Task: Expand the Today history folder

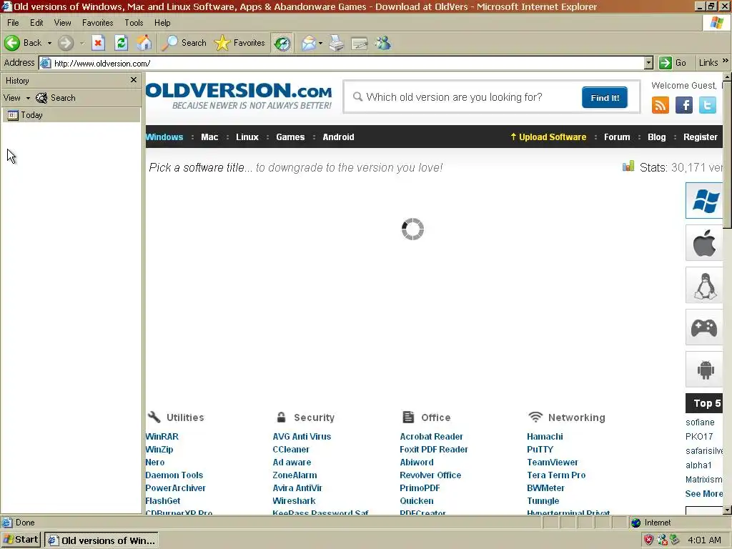Action: (x=71, y=115)
